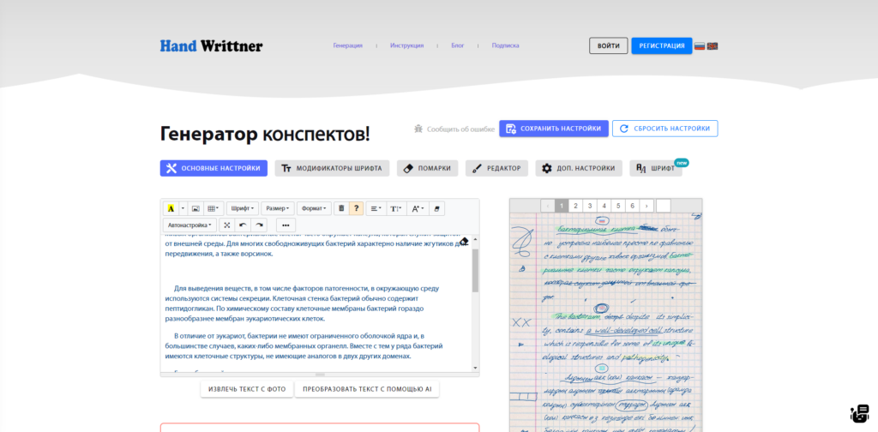This screenshot has height=432, width=878.
Task: Click the question mark help icon
Action: coord(357,208)
